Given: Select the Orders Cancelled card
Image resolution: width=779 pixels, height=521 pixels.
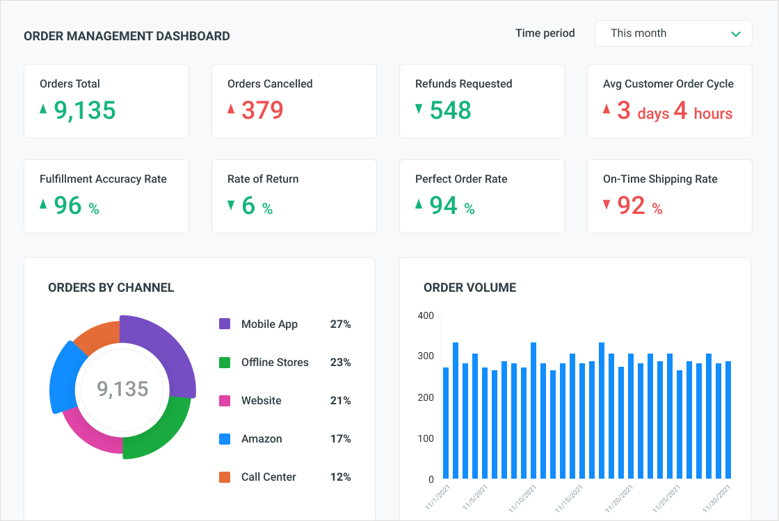Looking at the screenshot, I should click(x=294, y=101).
